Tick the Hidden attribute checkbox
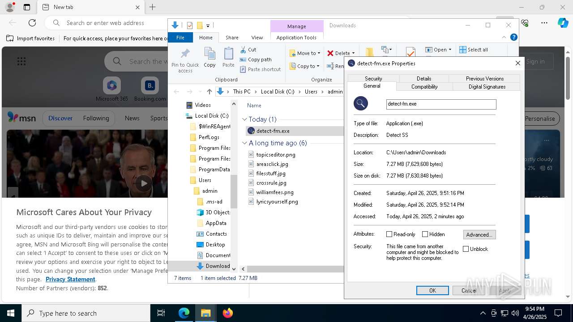Screen dimensions: 573x322 click(x=425, y=234)
